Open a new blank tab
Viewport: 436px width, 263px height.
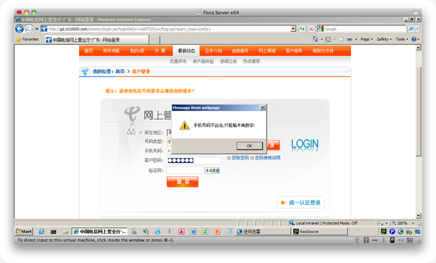click(x=155, y=40)
